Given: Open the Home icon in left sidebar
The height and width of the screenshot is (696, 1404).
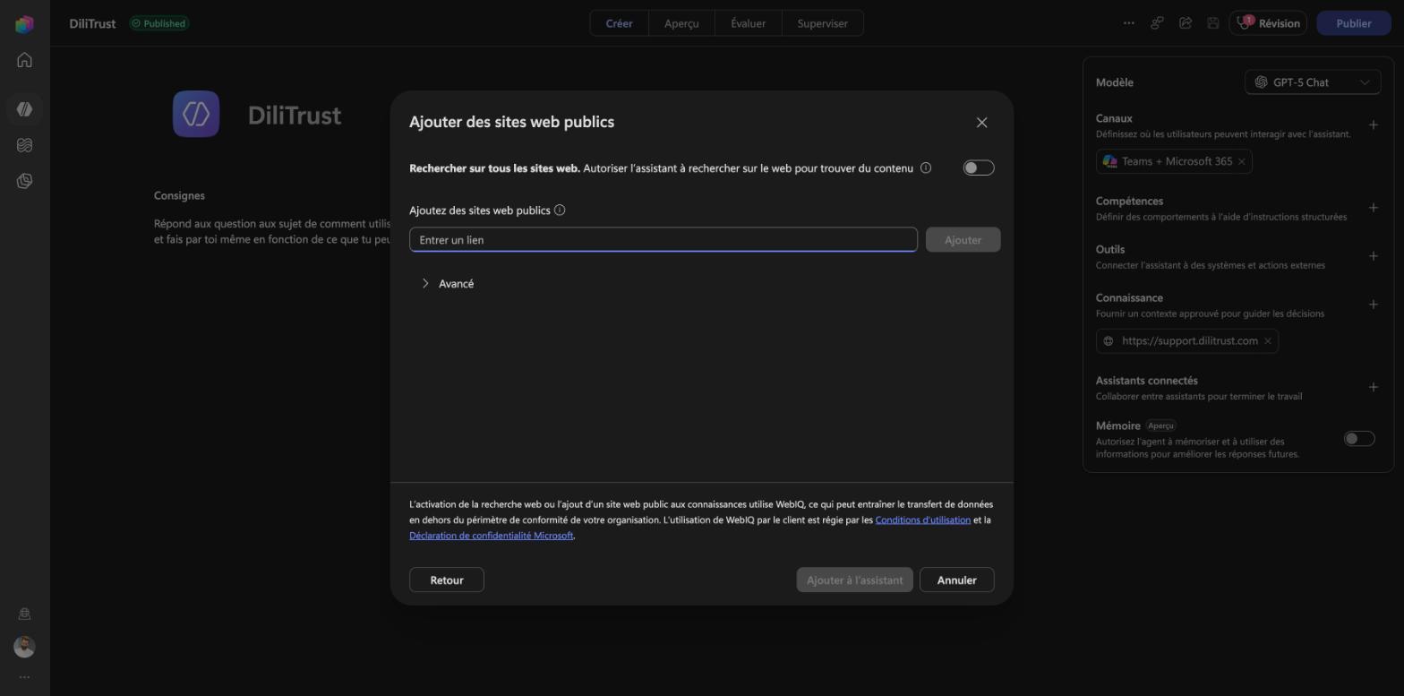Looking at the screenshot, I should 24,60.
